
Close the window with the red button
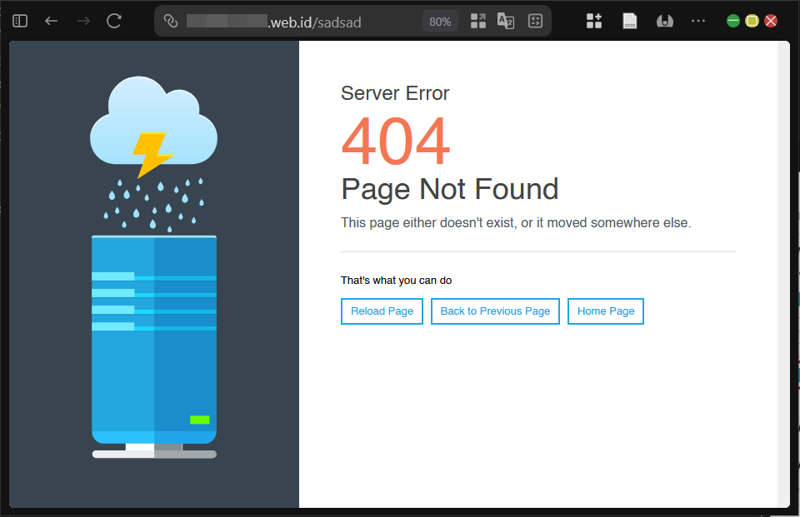771,21
